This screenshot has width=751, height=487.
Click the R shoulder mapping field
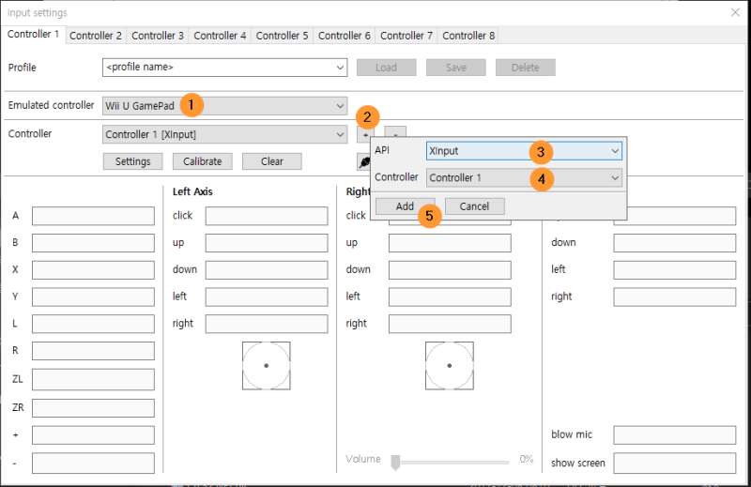pyautogui.click(x=93, y=351)
